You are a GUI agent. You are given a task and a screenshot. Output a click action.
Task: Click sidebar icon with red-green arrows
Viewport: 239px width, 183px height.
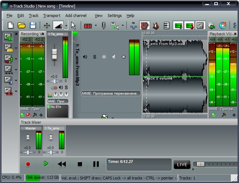pos(9,59)
